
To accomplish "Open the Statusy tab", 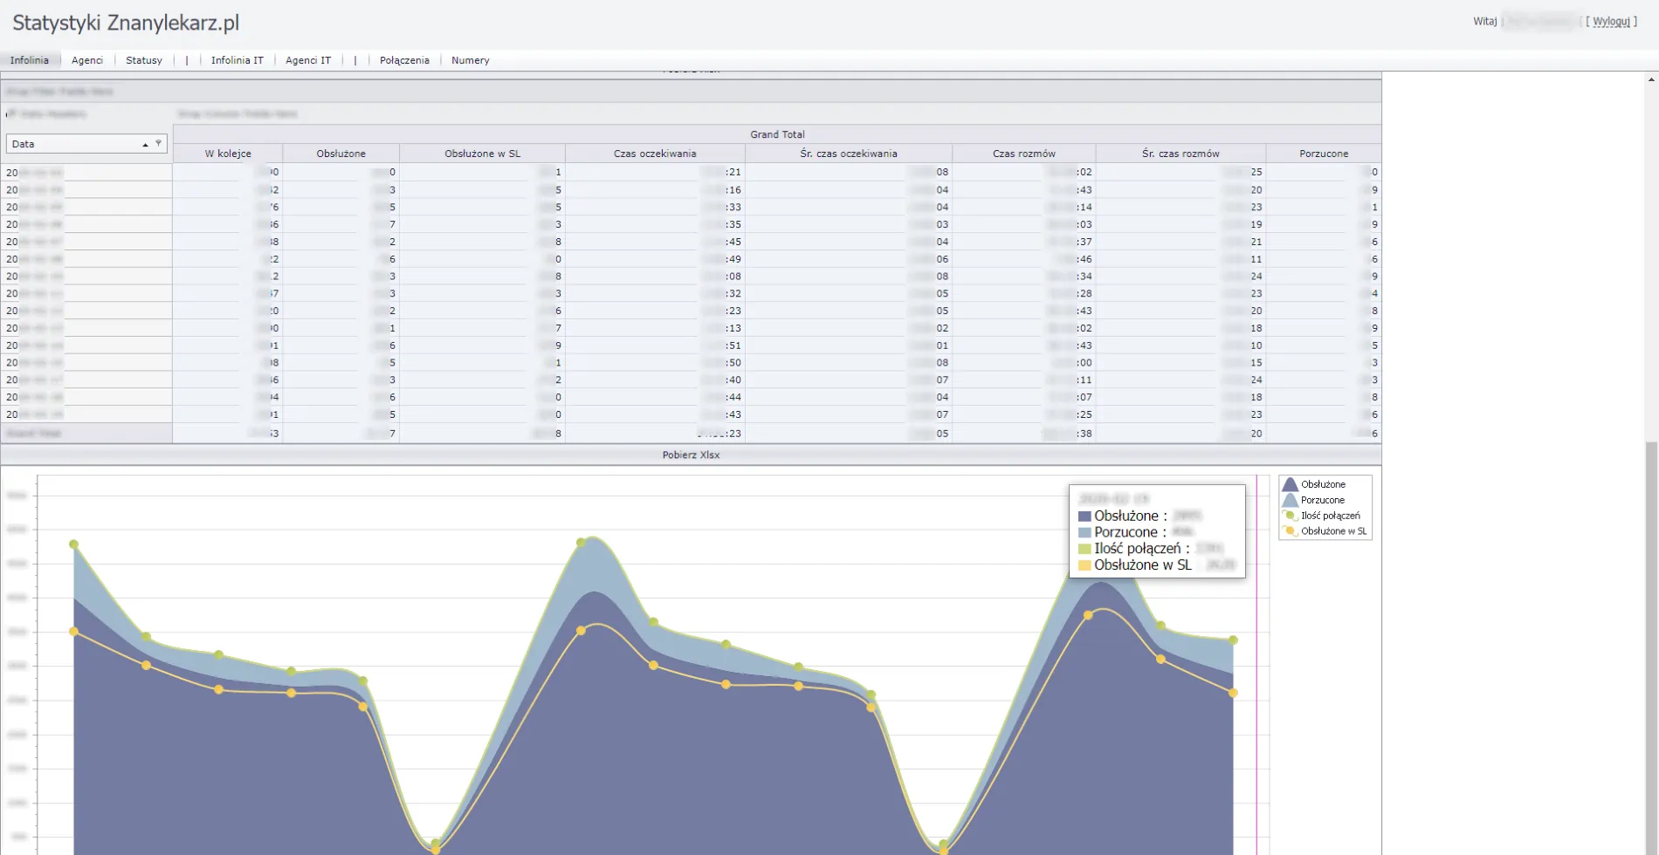I will pos(144,60).
